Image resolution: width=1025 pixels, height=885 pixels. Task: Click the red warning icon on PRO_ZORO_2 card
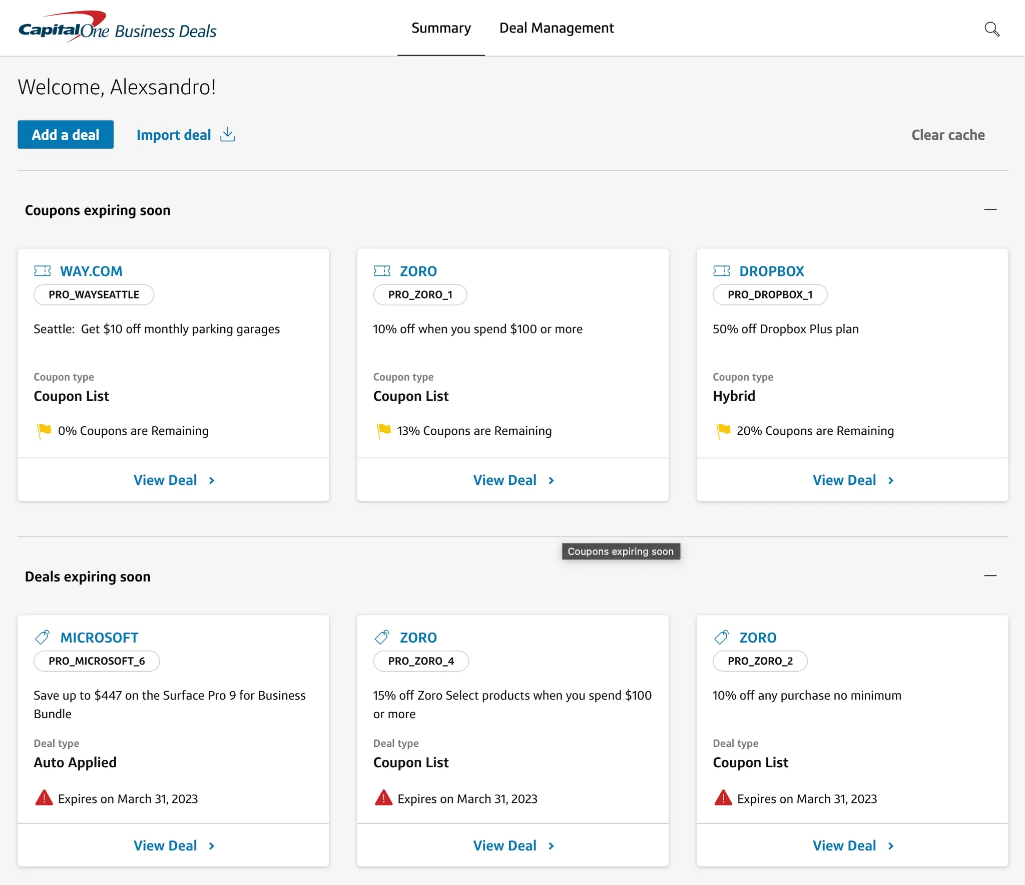pos(723,797)
